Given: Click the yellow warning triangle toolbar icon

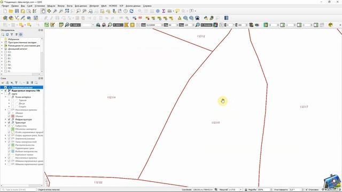Looking at the screenshot, I should click(180, 18).
